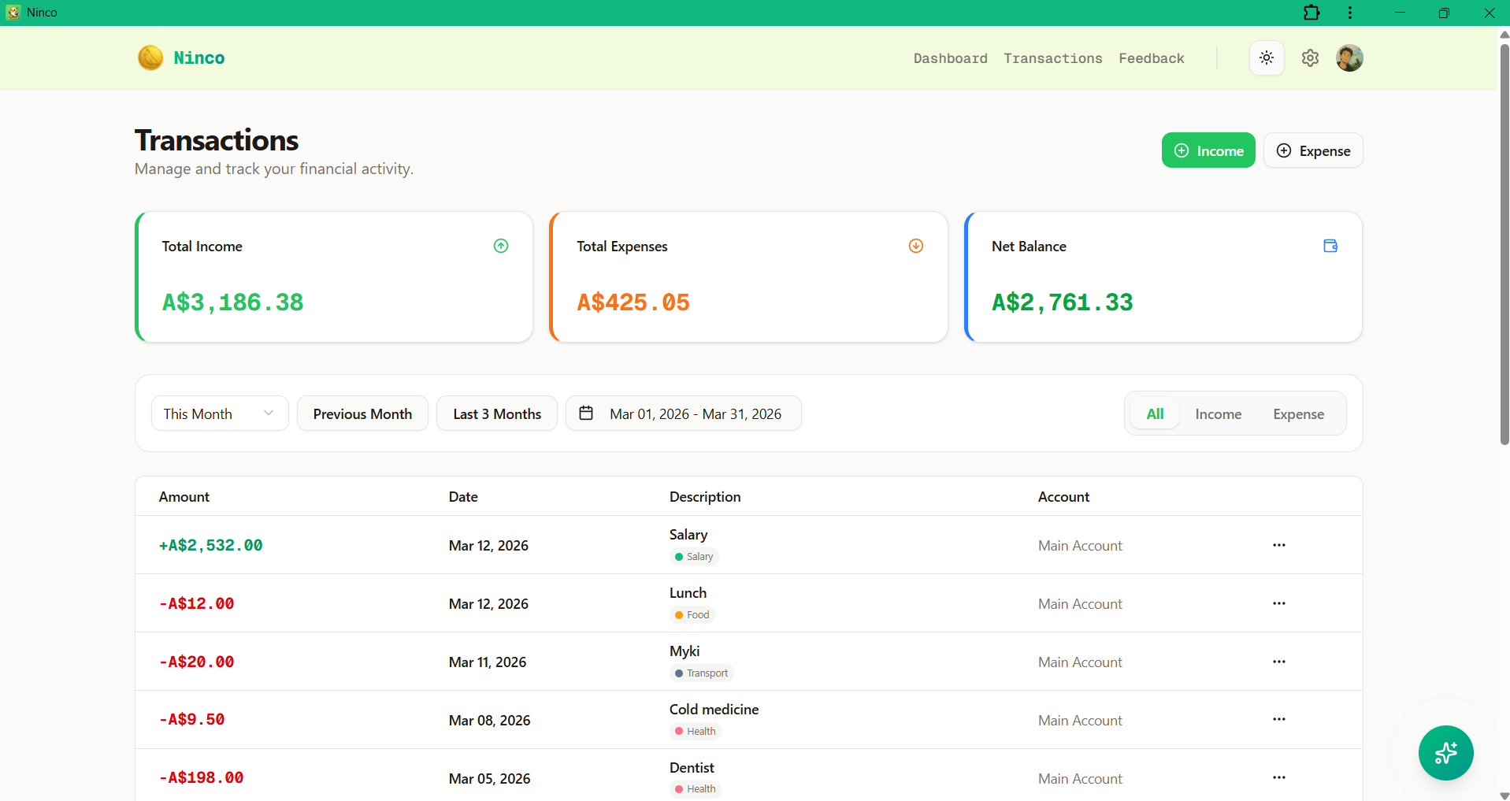Open more options for Myki transaction
Viewport: 1510px width, 801px height.
[1279, 662]
